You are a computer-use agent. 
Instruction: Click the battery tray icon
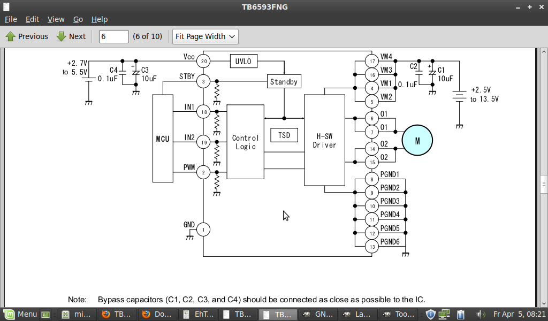coord(461,315)
